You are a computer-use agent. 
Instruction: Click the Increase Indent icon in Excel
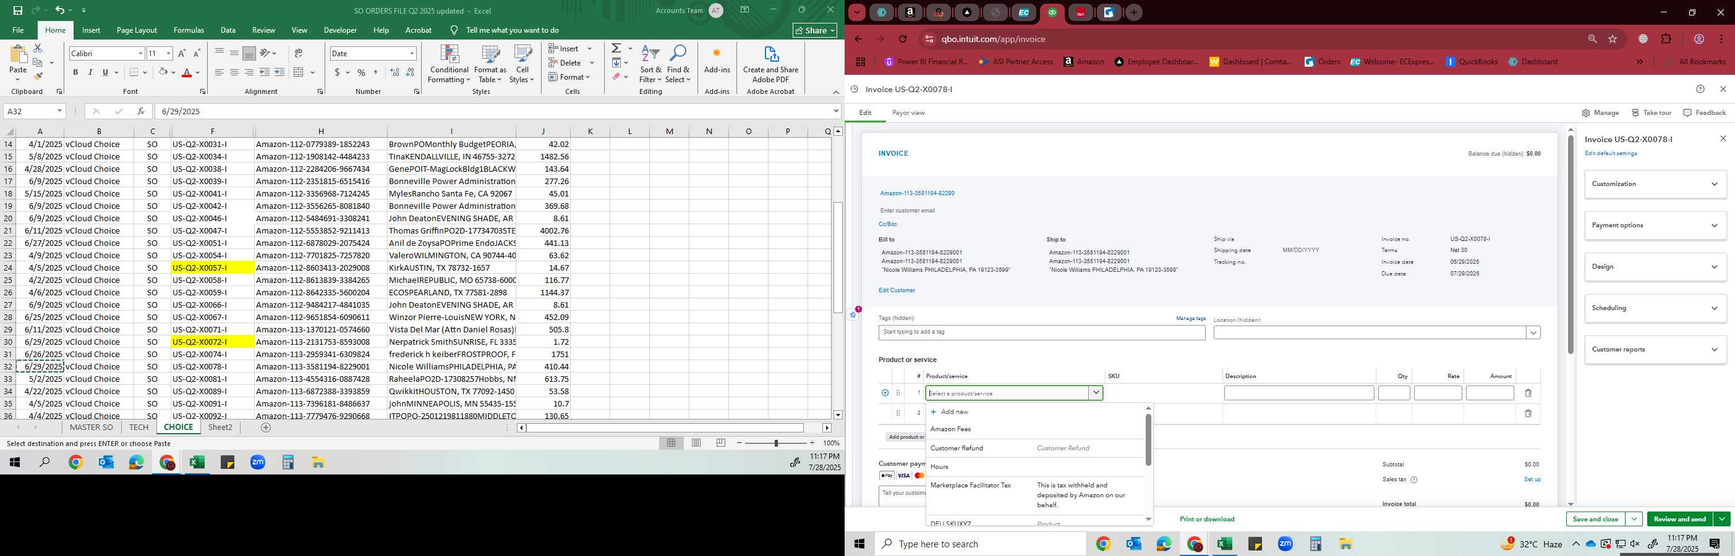coord(279,72)
